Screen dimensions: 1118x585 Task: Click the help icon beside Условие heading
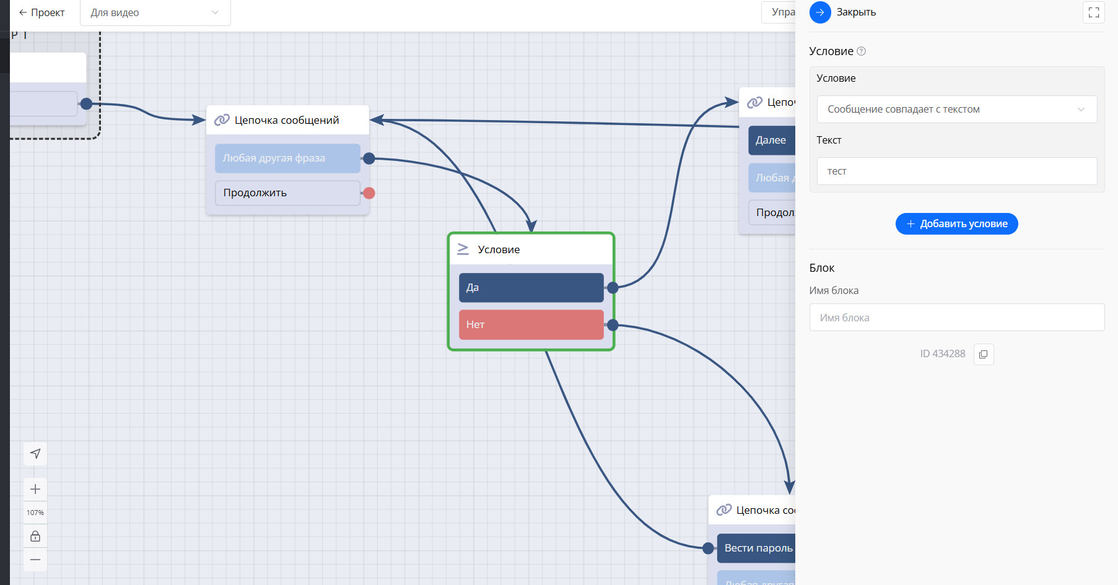861,51
